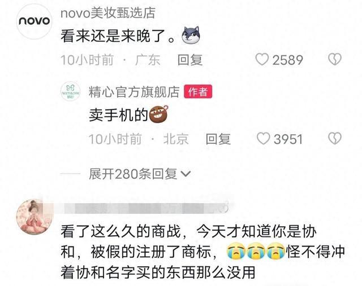362x286 pixels.
Task: Dislike 精心官方旗舰店 reply broken heart icon
Action: 335,139
